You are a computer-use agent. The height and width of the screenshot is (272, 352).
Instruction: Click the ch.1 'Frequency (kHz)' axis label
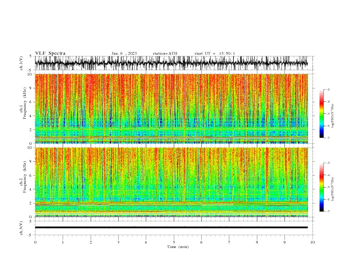pyautogui.click(x=25, y=104)
